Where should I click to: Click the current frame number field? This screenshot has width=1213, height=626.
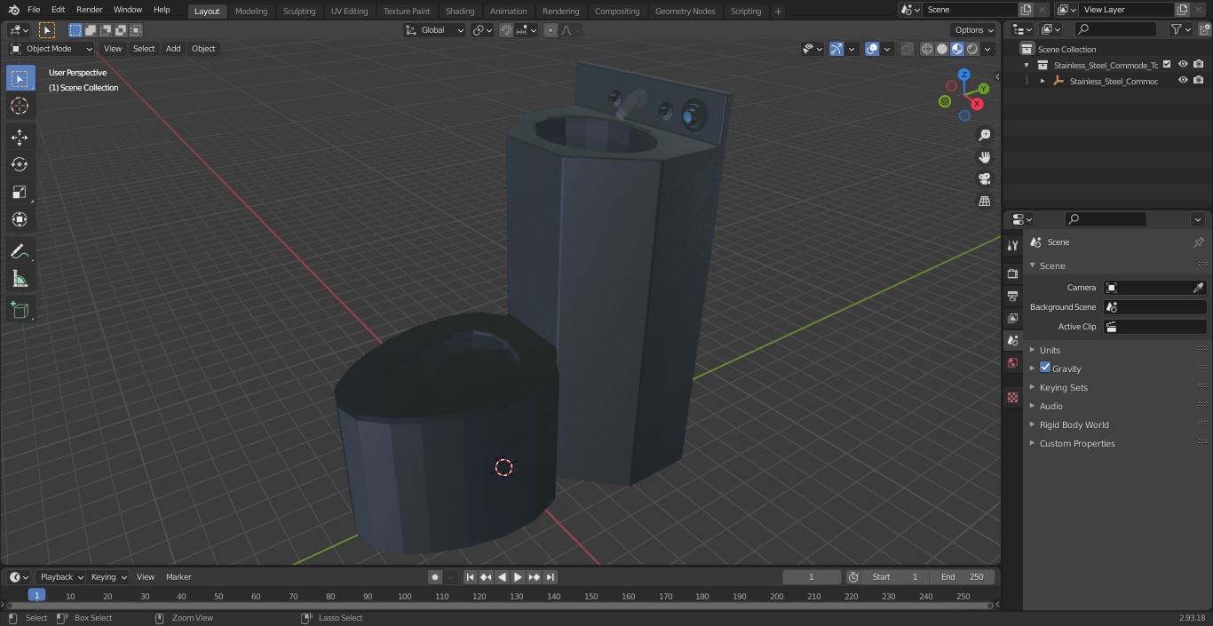(812, 577)
